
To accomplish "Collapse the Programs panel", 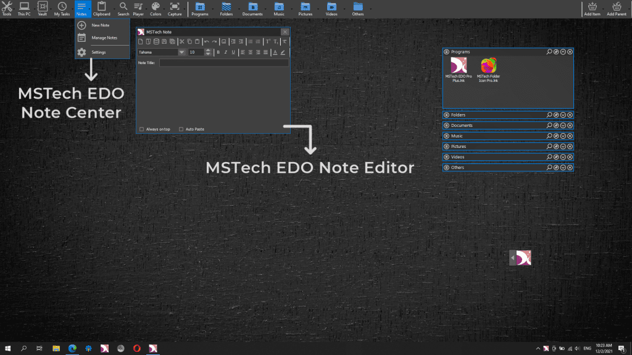I will point(562,52).
